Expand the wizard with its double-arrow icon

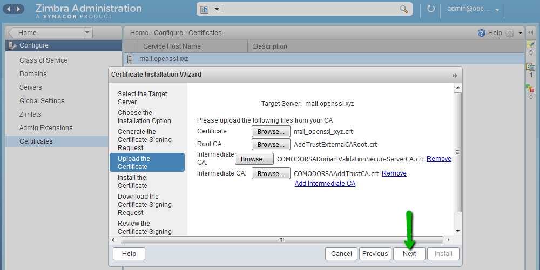click(x=455, y=75)
